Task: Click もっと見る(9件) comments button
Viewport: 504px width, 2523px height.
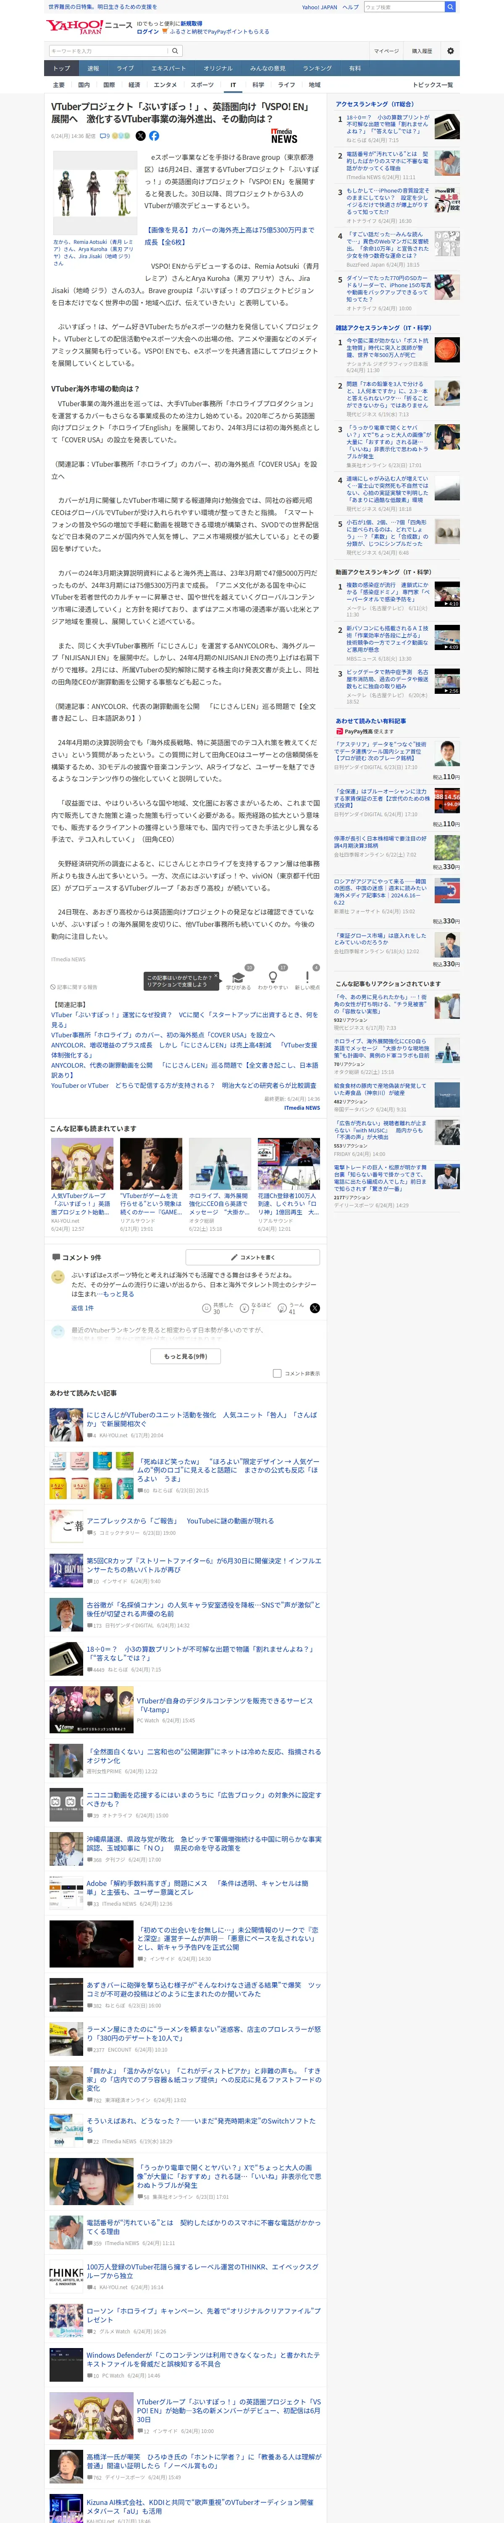Action: coord(186,1357)
